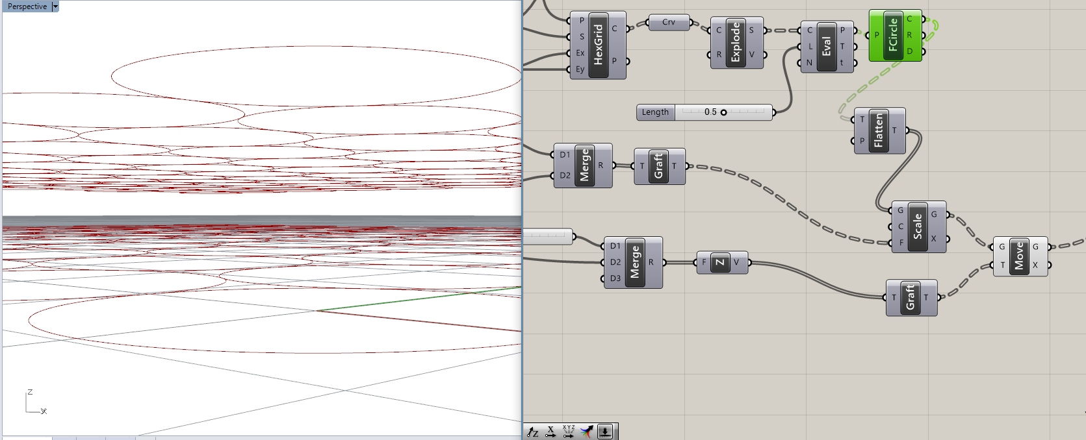
Task: Open the Perspective viewport dropdown arrow
Action: pos(55,6)
